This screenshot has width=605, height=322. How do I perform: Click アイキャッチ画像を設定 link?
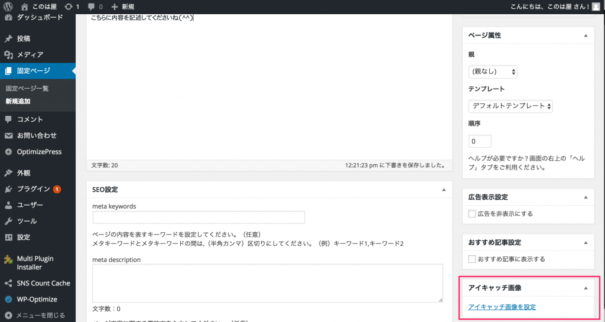pos(502,307)
